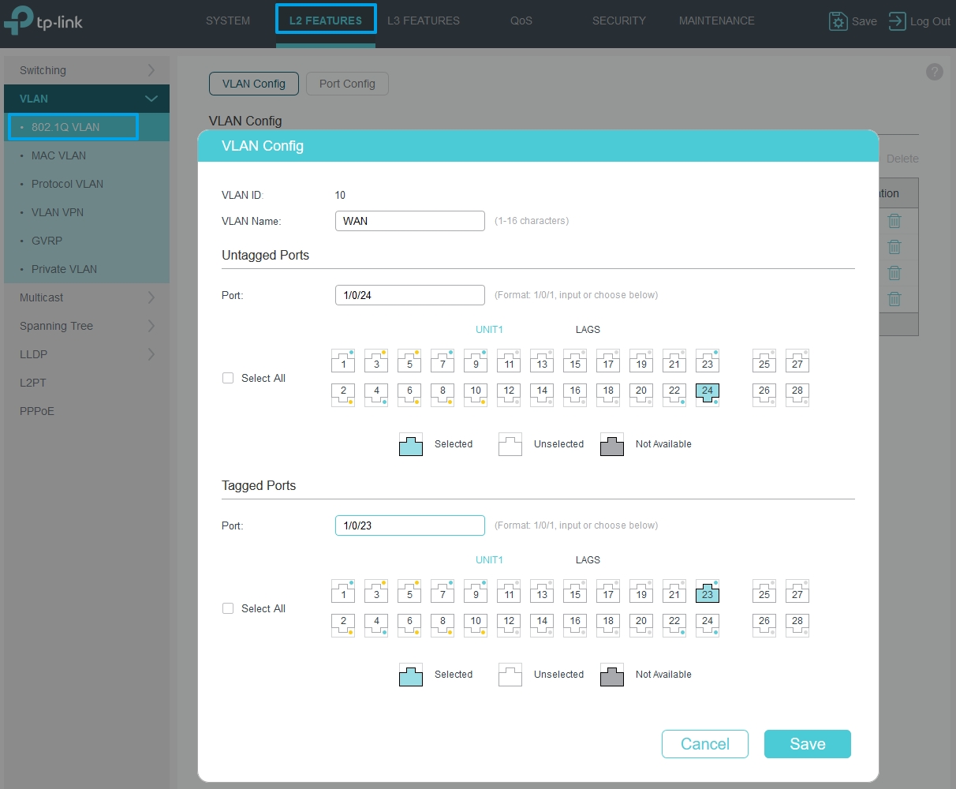This screenshot has width=956, height=789.
Task: Select port 22 in Tagged Ports
Action: pos(674,624)
